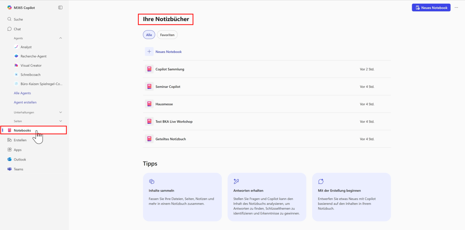
Task: Open the Chat section
Action: 17,29
